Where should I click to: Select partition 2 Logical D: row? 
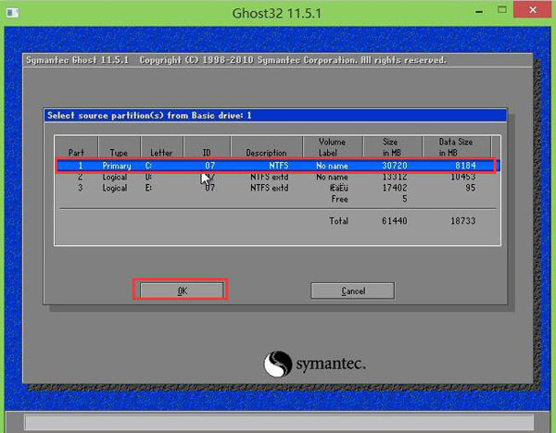coord(278,177)
